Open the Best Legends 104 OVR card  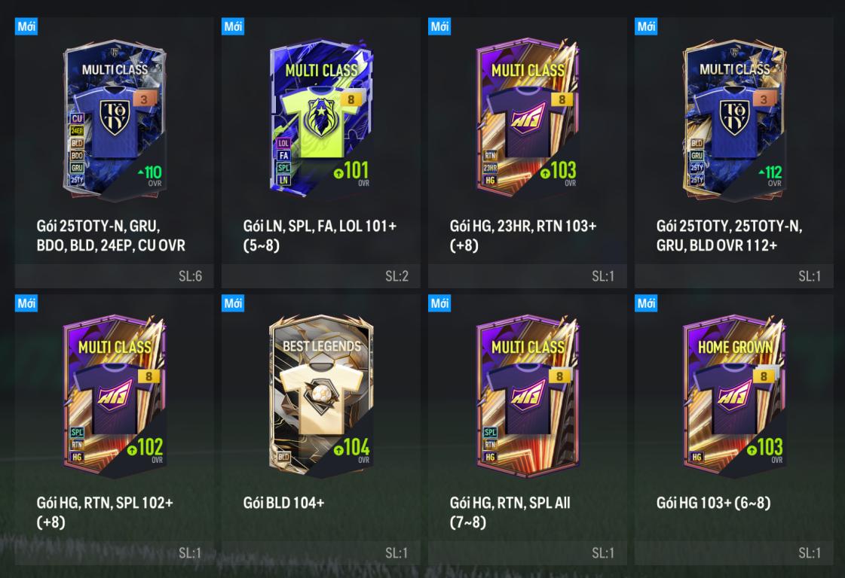pos(321,396)
